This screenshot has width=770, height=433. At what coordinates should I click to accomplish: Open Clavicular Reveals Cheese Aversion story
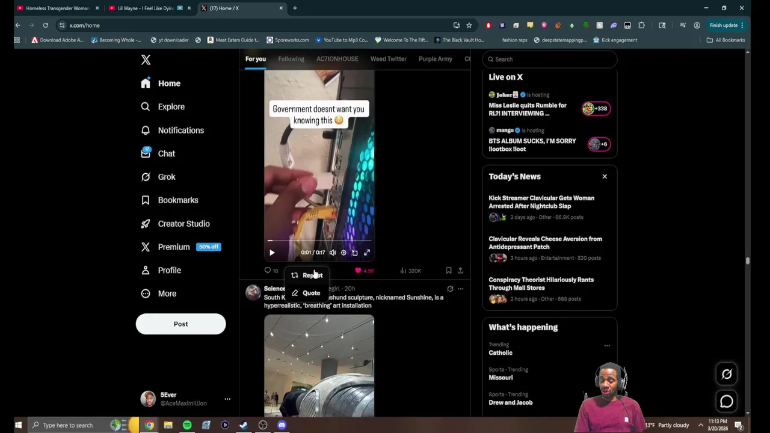pyautogui.click(x=550, y=248)
